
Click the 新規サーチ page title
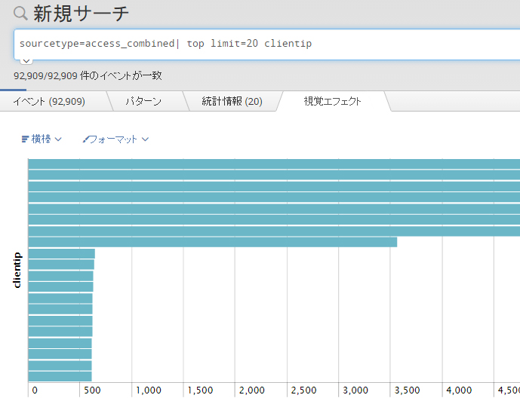(x=81, y=14)
